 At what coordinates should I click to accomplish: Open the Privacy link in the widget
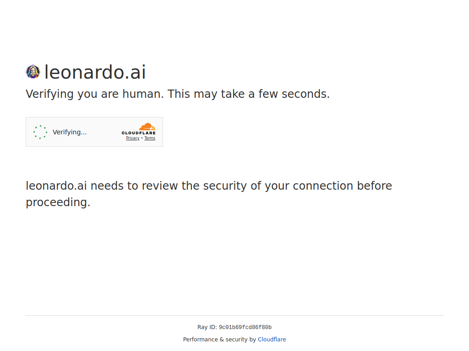click(133, 138)
